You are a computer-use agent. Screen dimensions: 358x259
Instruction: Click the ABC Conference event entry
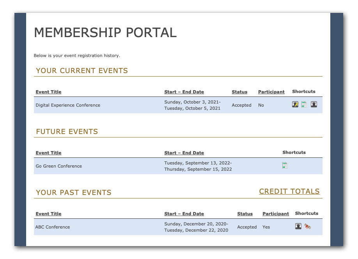coord(52,227)
